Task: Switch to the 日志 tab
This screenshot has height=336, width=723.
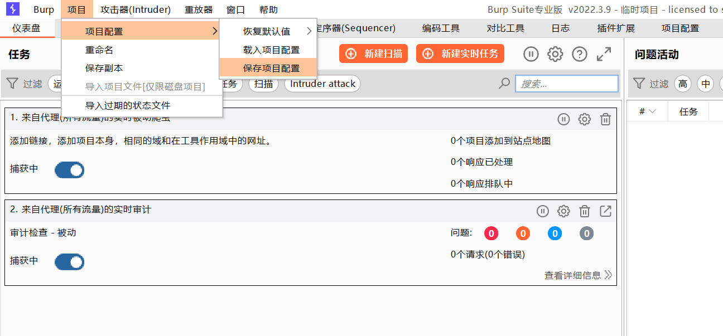Action: tap(561, 28)
